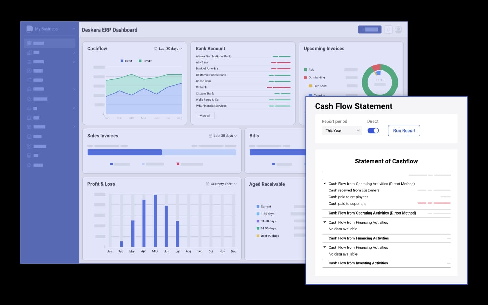The image size is (488, 305).
Task: Select the highlighted dashboard grid icon in sidebar
Action: point(29,43)
